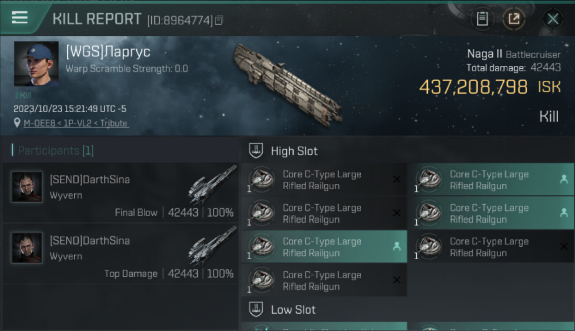Close the kill report window
This screenshot has width=575, height=331.
[x=552, y=19]
